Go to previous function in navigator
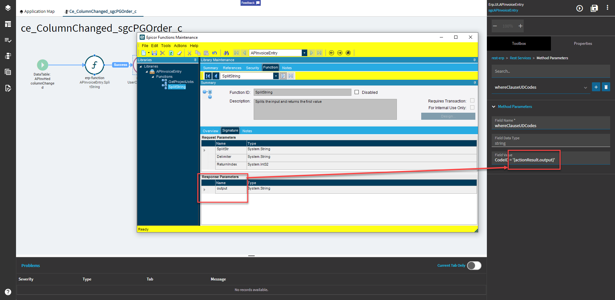The image size is (615, 300). tap(216, 76)
